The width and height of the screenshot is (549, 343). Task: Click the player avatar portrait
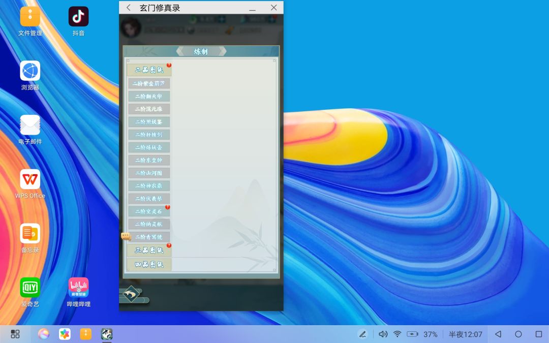[x=131, y=27]
